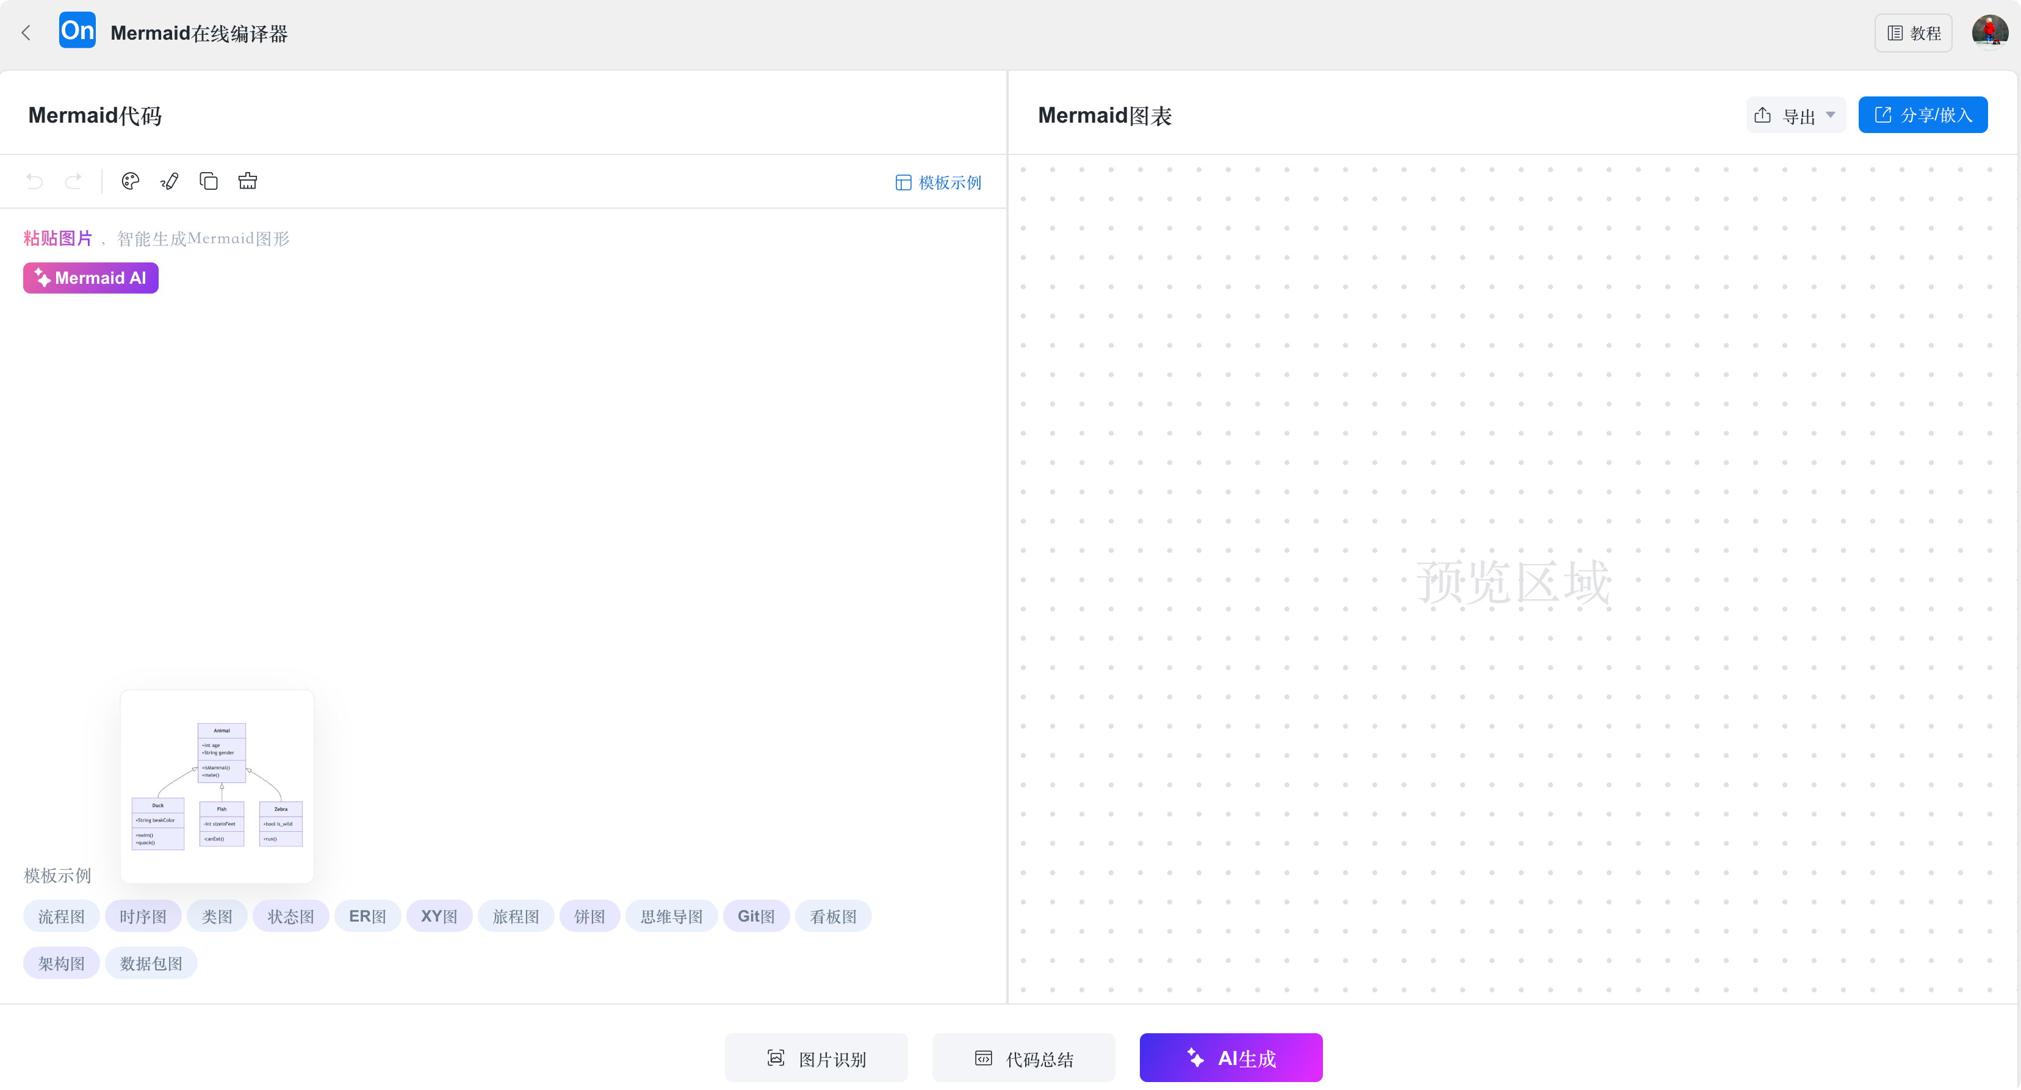Click the AI生成 button

[x=1230, y=1058]
